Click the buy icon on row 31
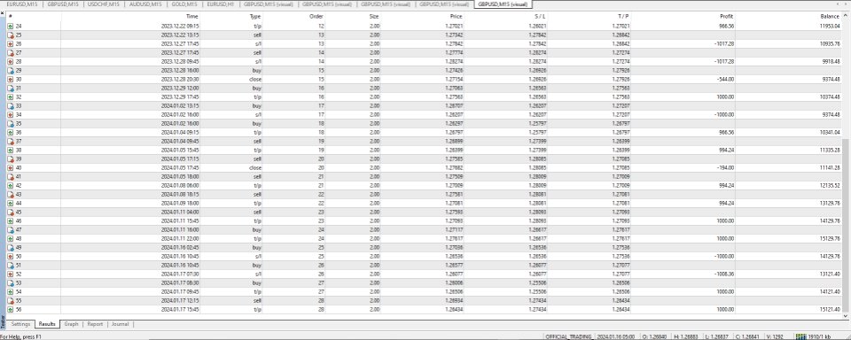 [x=11, y=88]
